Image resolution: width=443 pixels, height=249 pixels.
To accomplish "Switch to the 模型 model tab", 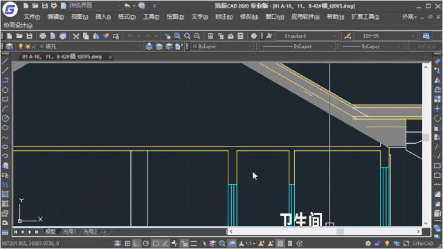I will click(51, 232).
